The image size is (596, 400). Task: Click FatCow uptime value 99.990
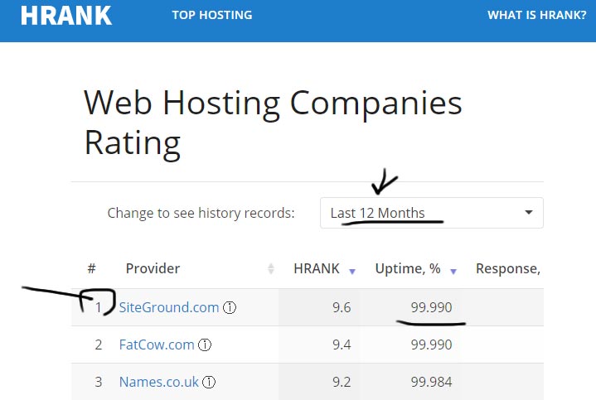(431, 345)
